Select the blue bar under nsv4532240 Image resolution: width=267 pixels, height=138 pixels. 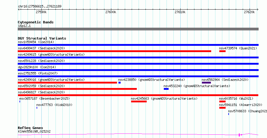(166, 89)
